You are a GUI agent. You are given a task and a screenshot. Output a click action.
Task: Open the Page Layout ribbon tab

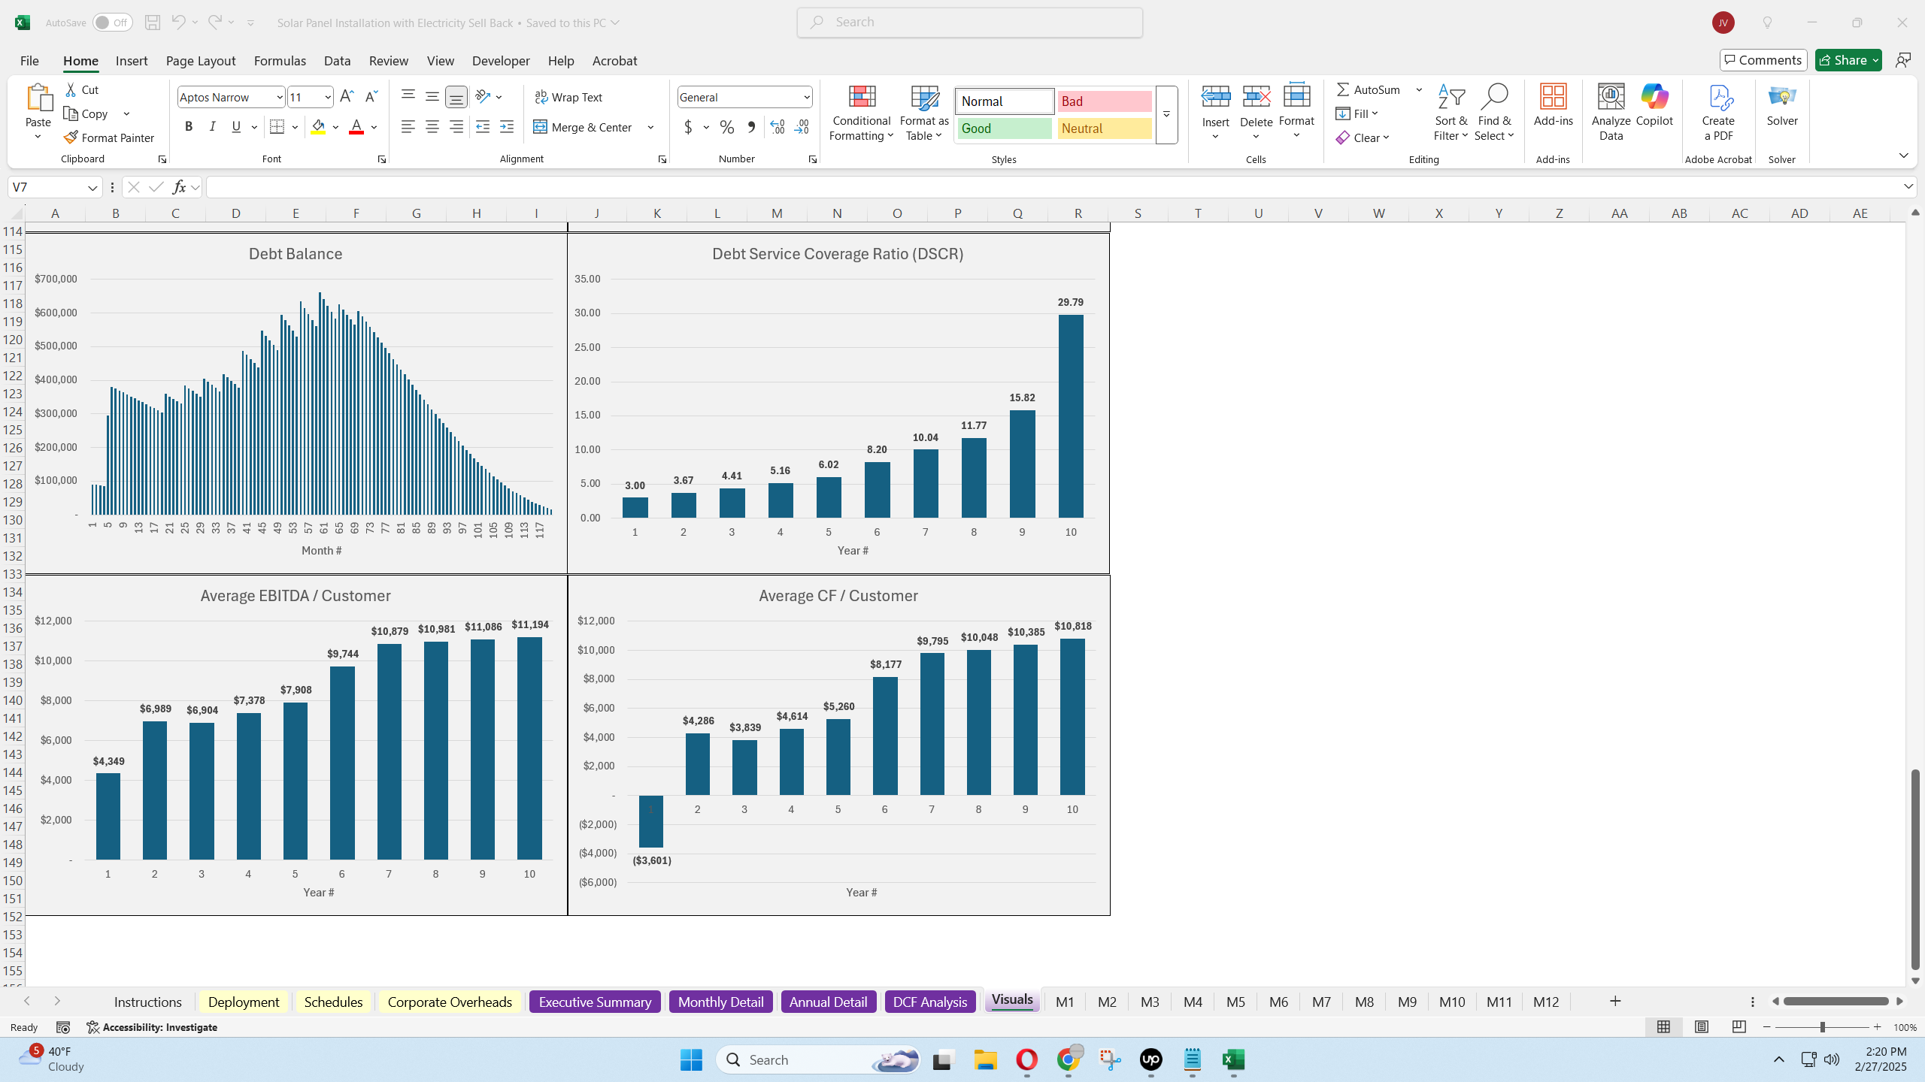pyautogui.click(x=201, y=61)
